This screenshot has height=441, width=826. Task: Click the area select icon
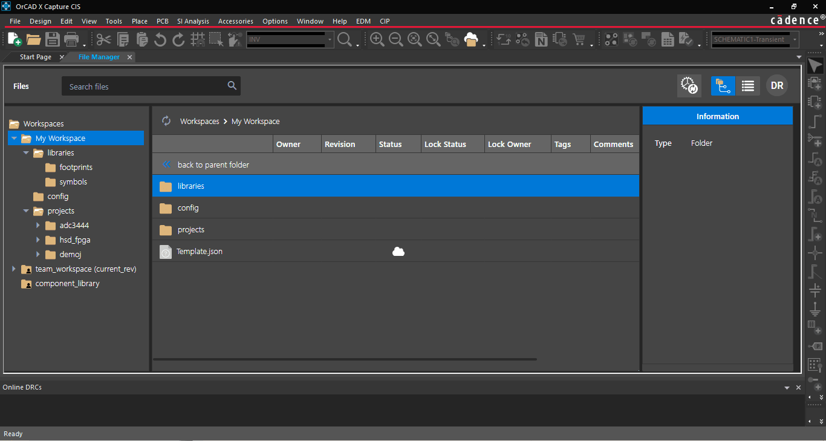(216, 39)
